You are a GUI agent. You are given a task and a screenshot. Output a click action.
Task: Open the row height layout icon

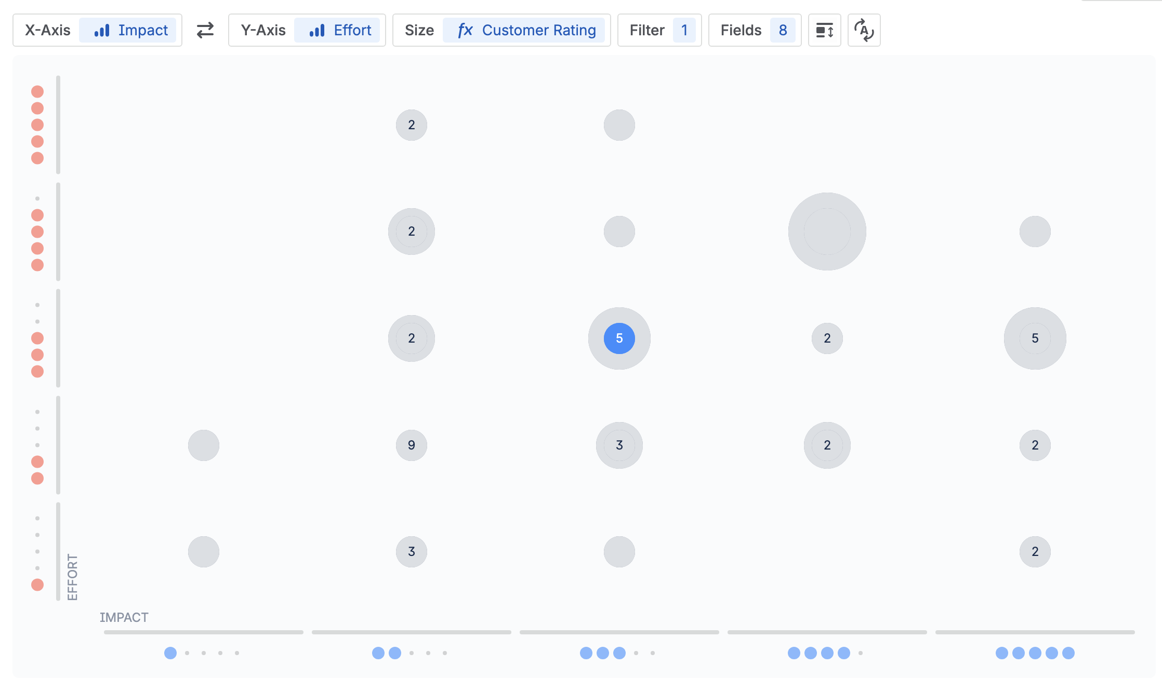click(x=825, y=30)
